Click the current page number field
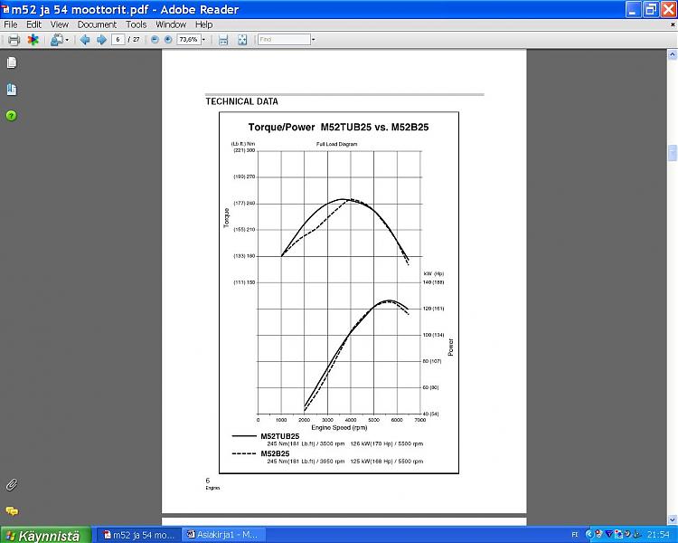Screen dimensions: 678x543 [118, 40]
